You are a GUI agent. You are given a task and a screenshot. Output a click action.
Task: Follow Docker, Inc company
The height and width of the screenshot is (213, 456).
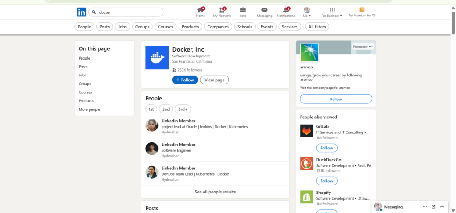[185, 80]
